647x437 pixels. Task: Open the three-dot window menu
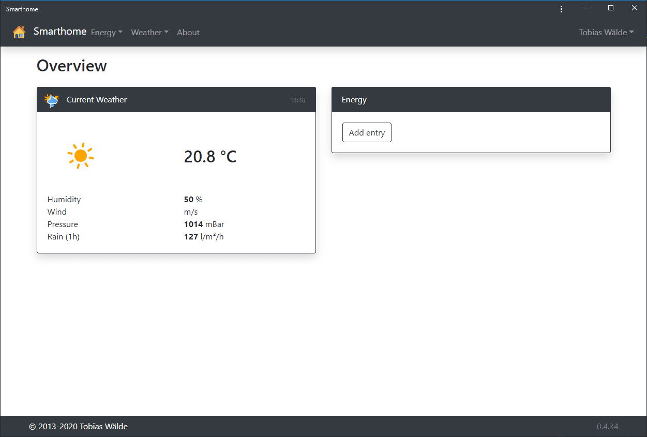pyautogui.click(x=562, y=9)
